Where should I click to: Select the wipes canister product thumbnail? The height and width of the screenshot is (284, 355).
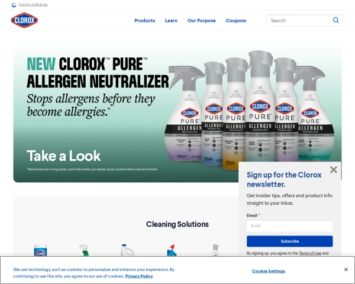tap(40, 250)
